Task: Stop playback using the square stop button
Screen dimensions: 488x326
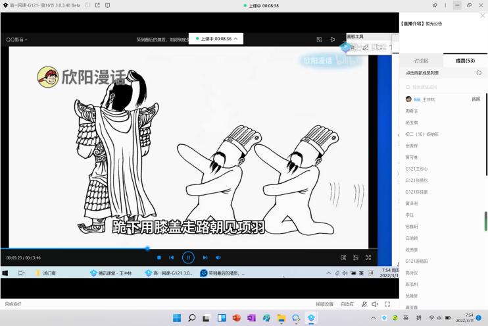Action: 159,258
